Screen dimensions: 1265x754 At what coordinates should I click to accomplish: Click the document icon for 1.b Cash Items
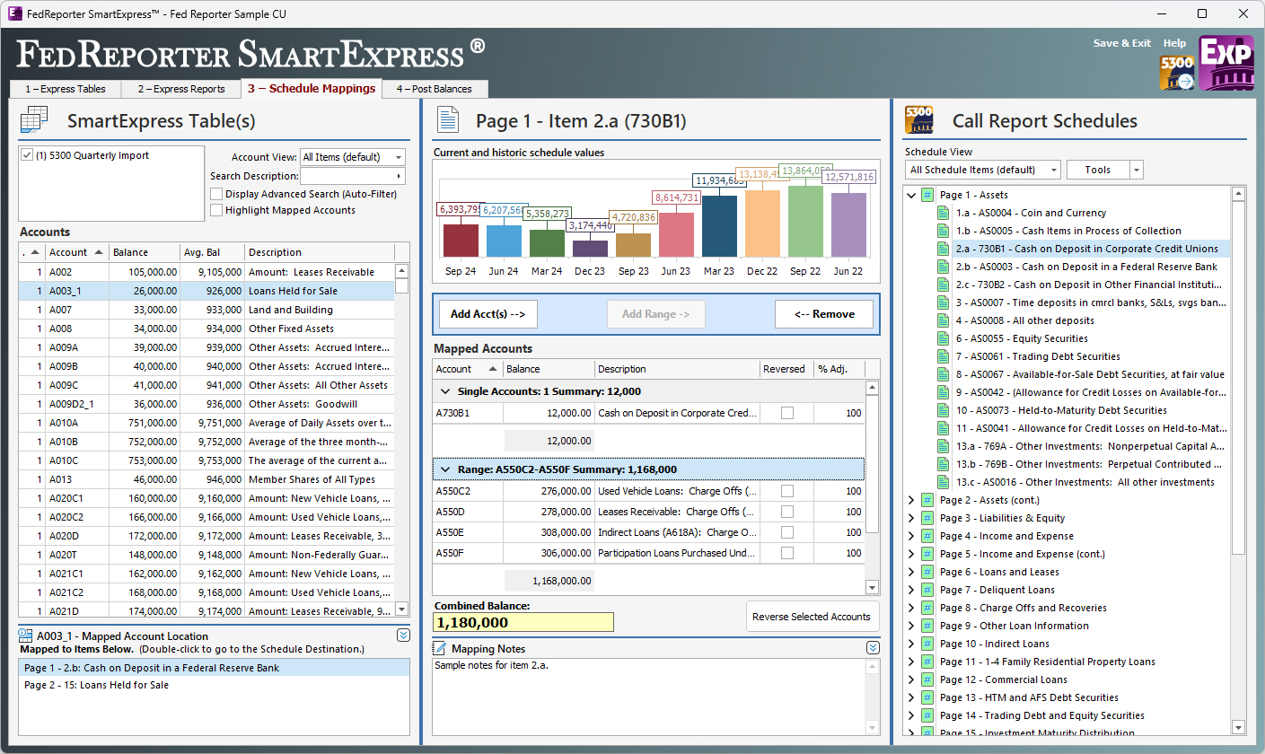pos(943,231)
